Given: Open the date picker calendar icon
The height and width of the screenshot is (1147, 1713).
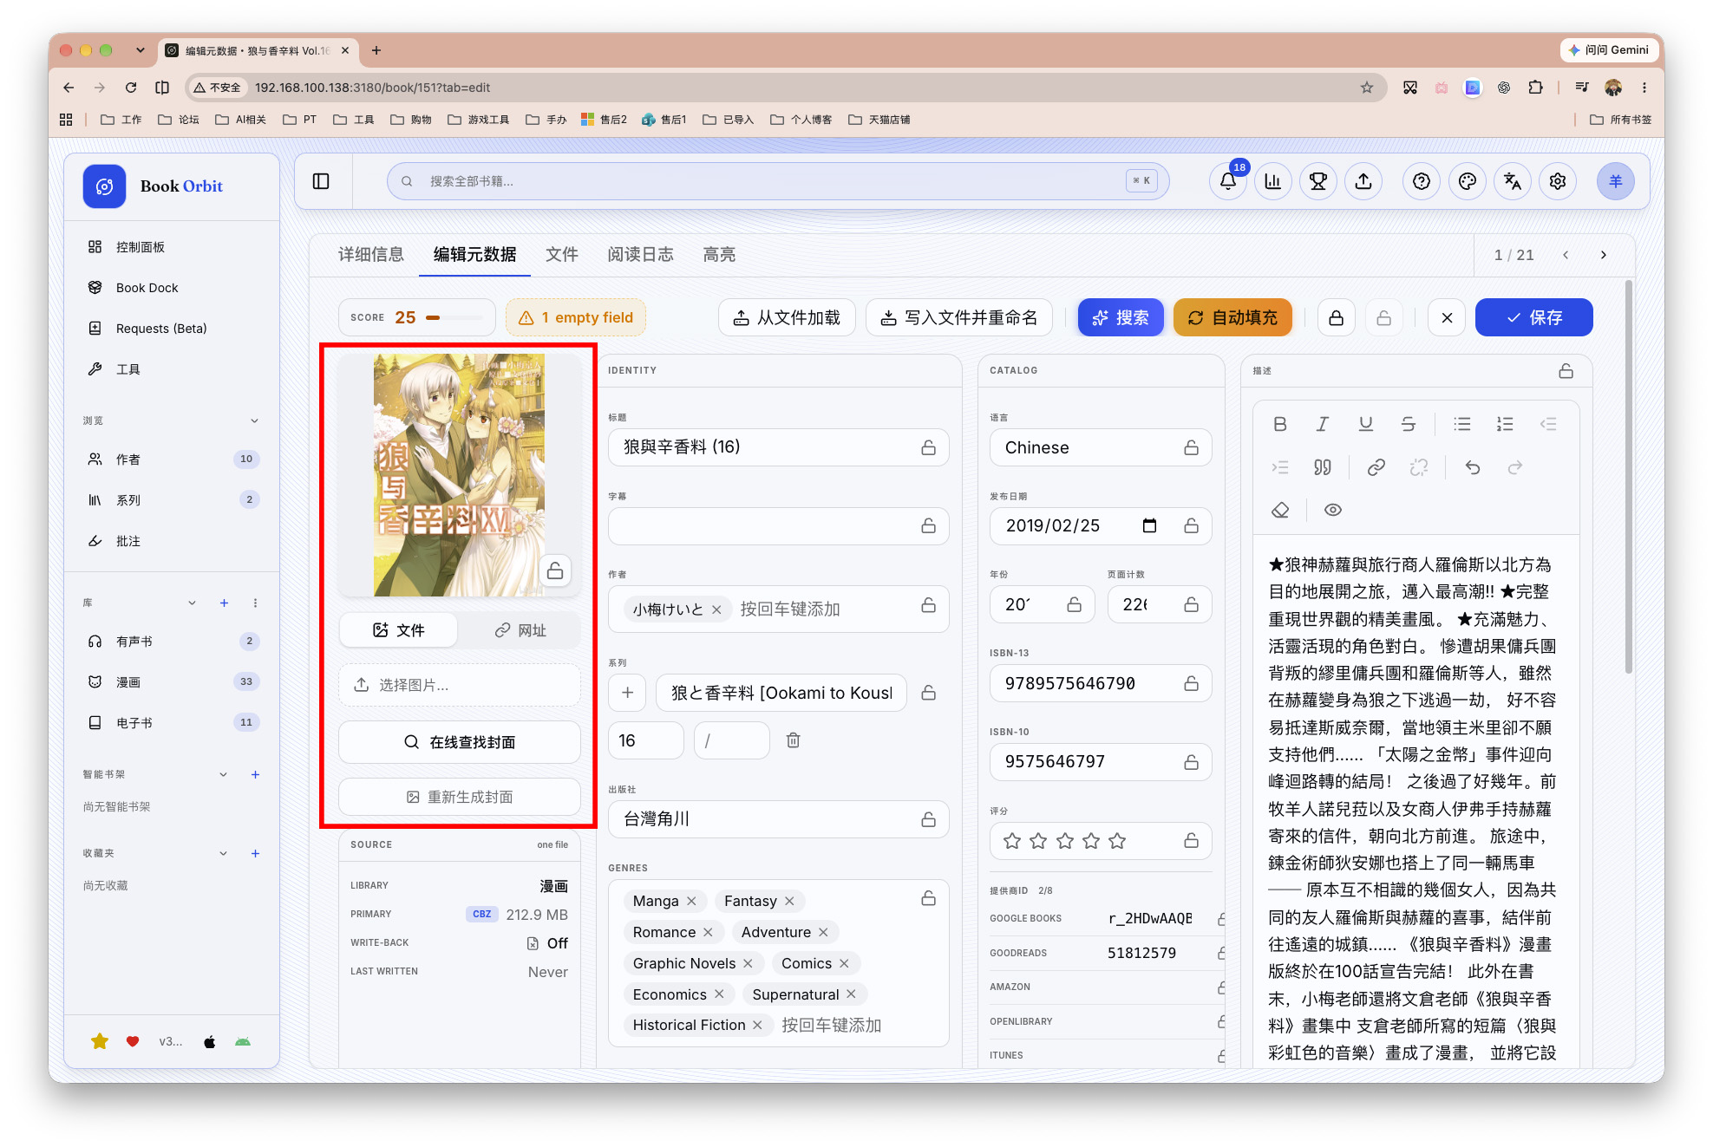Looking at the screenshot, I should 1149,525.
